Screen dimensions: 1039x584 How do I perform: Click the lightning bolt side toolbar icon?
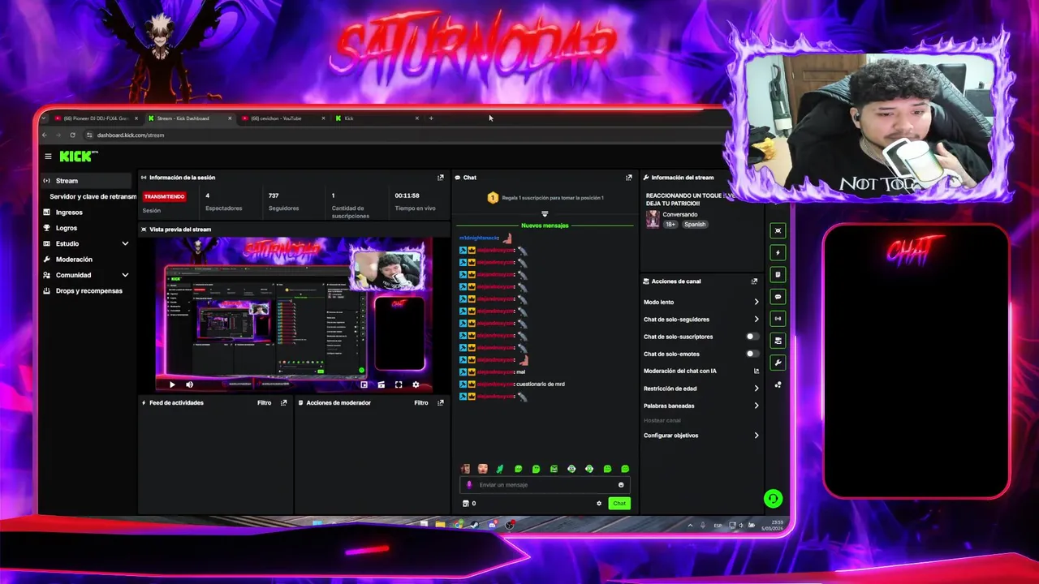778,252
